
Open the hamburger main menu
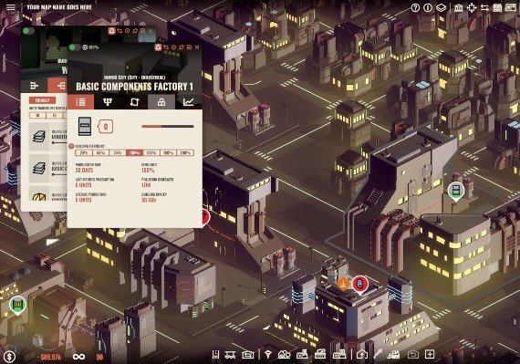point(11,7)
